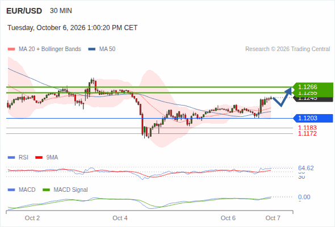Click the 1.1245 current price tag
The image size is (335, 227).
pyautogui.click(x=313, y=99)
